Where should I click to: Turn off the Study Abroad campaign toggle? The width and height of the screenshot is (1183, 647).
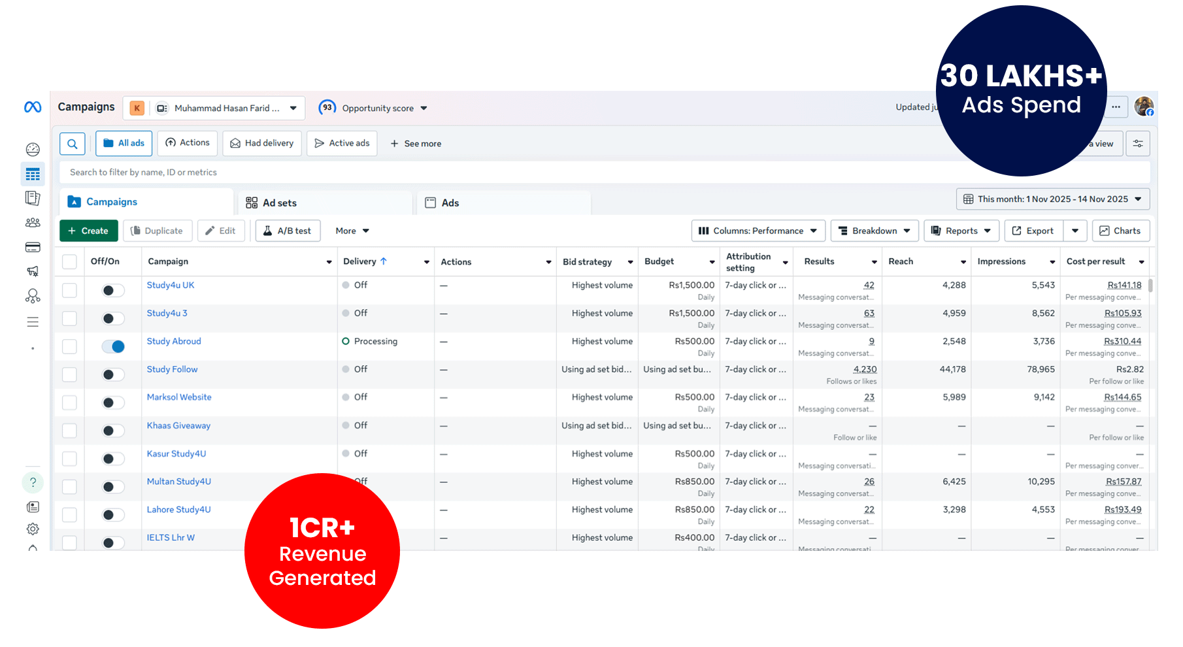[x=113, y=346]
